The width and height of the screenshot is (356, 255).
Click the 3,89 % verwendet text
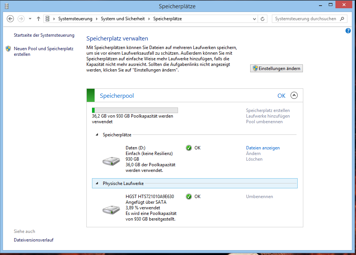click(142, 208)
